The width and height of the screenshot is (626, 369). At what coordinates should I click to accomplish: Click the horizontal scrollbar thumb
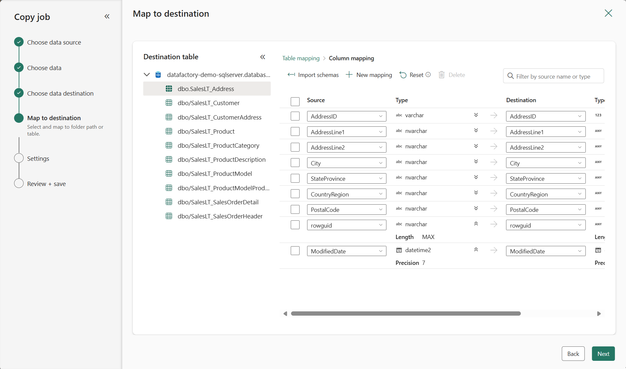coord(406,314)
